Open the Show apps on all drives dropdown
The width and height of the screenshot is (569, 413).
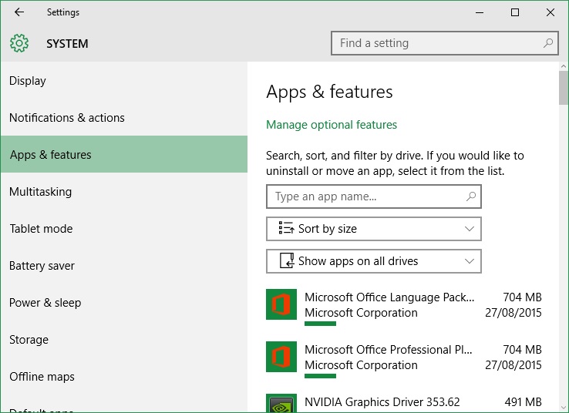pyautogui.click(x=374, y=261)
